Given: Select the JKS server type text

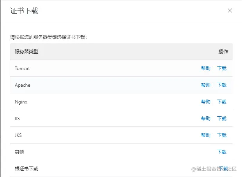Looking at the screenshot, I should coord(18,135).
